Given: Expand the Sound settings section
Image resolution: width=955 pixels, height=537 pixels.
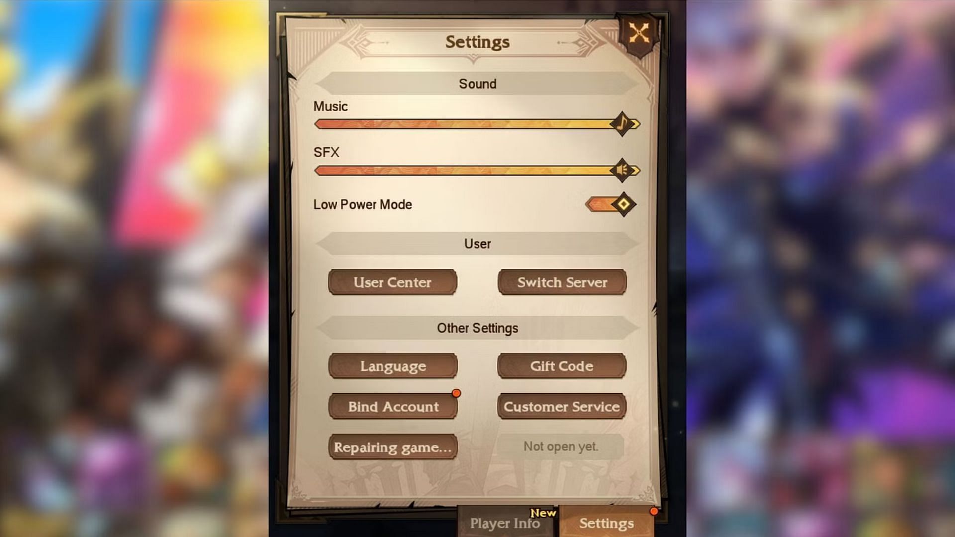Looking at the screenshot, I should coord(477,83).
